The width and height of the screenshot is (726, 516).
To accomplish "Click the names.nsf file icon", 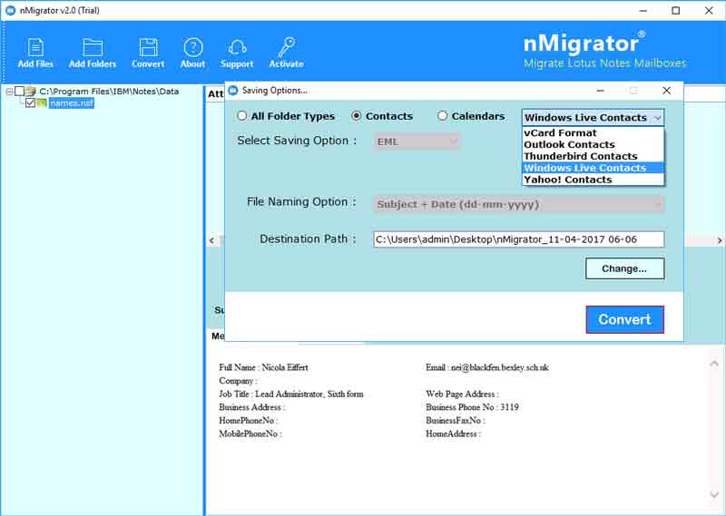I will pyautogui.click(x=41, y=102).
